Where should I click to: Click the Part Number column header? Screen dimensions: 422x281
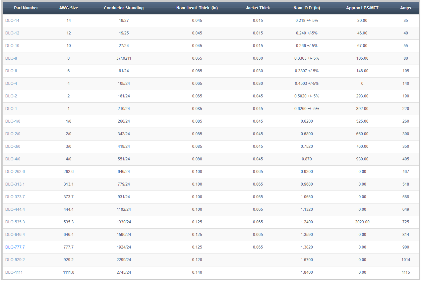[x=26, y=8]
